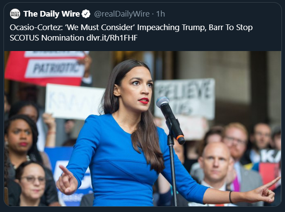Open the tweet's attached photo
Screen dimensions: 285x212
(x=142, y=129)
